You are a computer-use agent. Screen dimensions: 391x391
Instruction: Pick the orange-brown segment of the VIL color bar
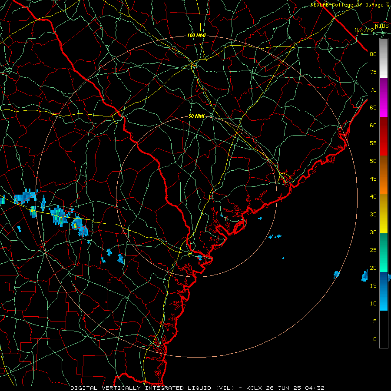(x=384, y=175)
